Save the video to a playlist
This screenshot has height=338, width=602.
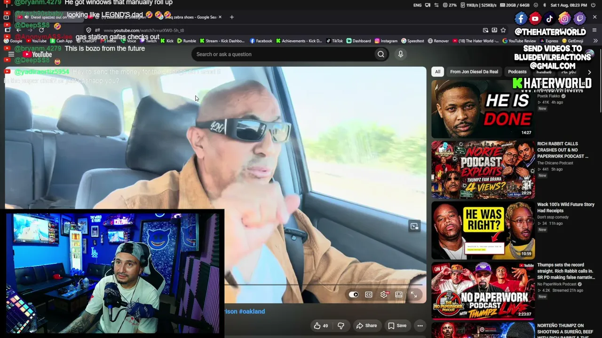coord(397,326)
